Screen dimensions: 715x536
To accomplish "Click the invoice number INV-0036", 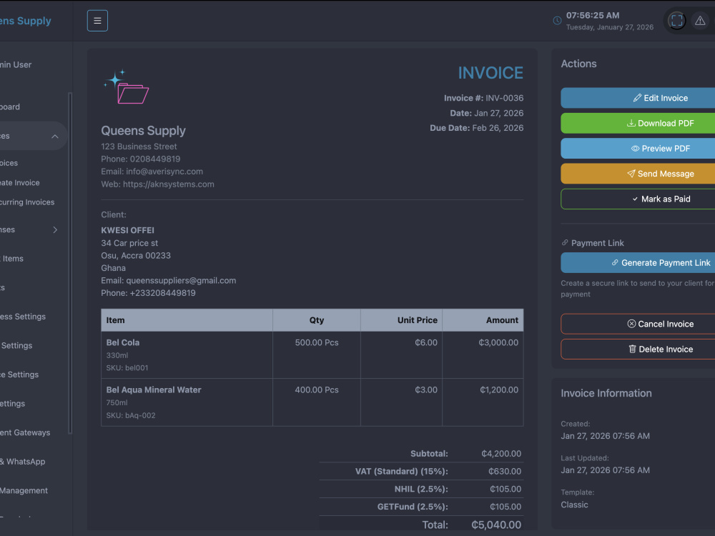I will [504, 98].
